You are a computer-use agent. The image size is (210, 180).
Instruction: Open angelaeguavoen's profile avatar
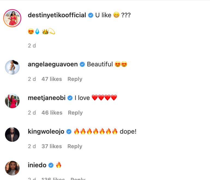(12, 67)
